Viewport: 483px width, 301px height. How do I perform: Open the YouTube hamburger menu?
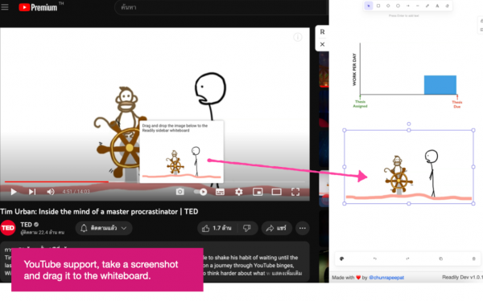pyautogui.click(x=5, y=6)
